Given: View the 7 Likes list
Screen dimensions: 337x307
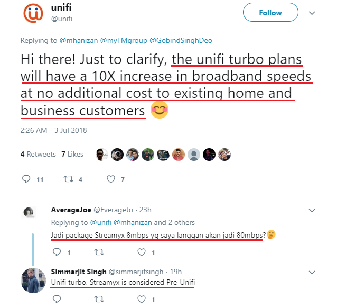Looking at the screenshot, I should tap(72, 154).
